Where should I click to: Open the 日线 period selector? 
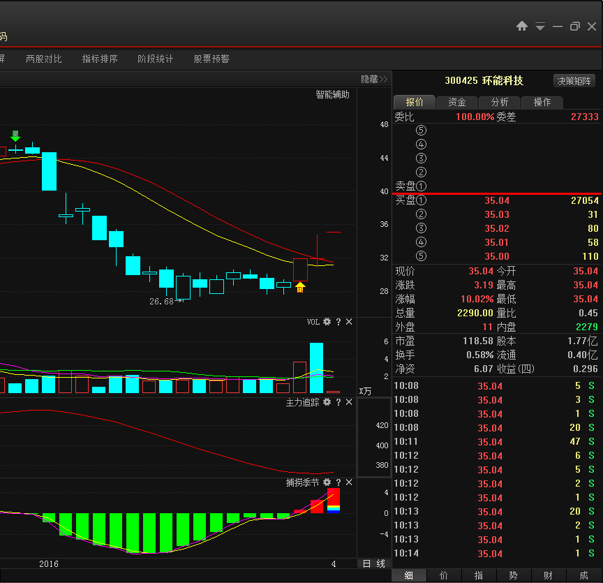click(373, 563)
